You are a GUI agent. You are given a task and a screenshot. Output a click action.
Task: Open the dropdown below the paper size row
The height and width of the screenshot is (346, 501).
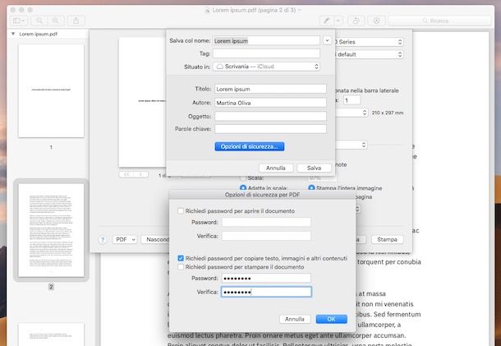tap(351, 145)
